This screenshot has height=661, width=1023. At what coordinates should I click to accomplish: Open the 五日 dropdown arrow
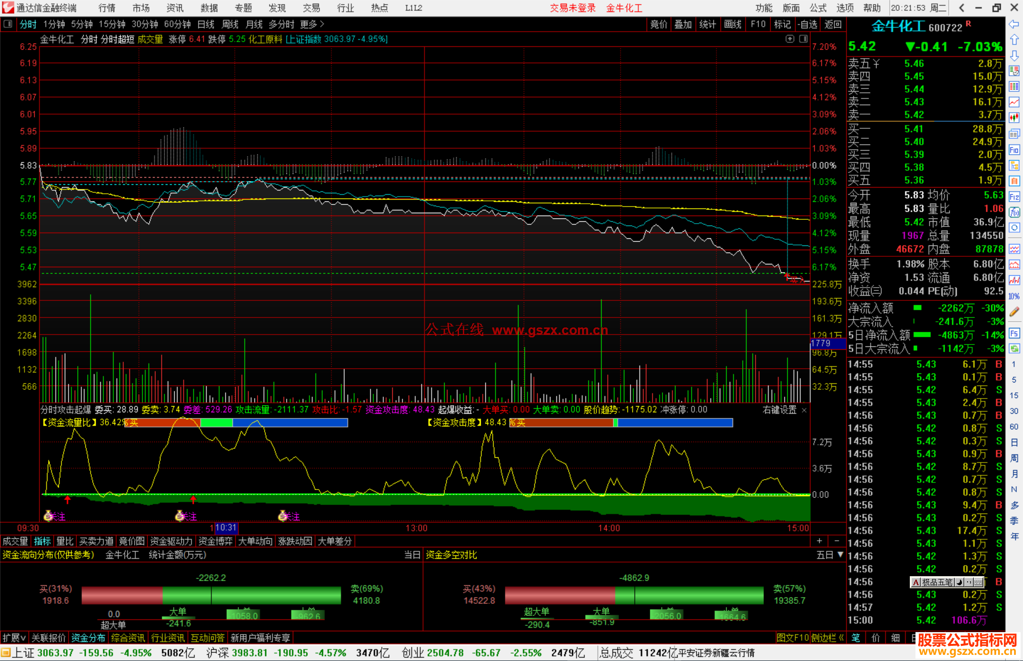tap(841, 554)
